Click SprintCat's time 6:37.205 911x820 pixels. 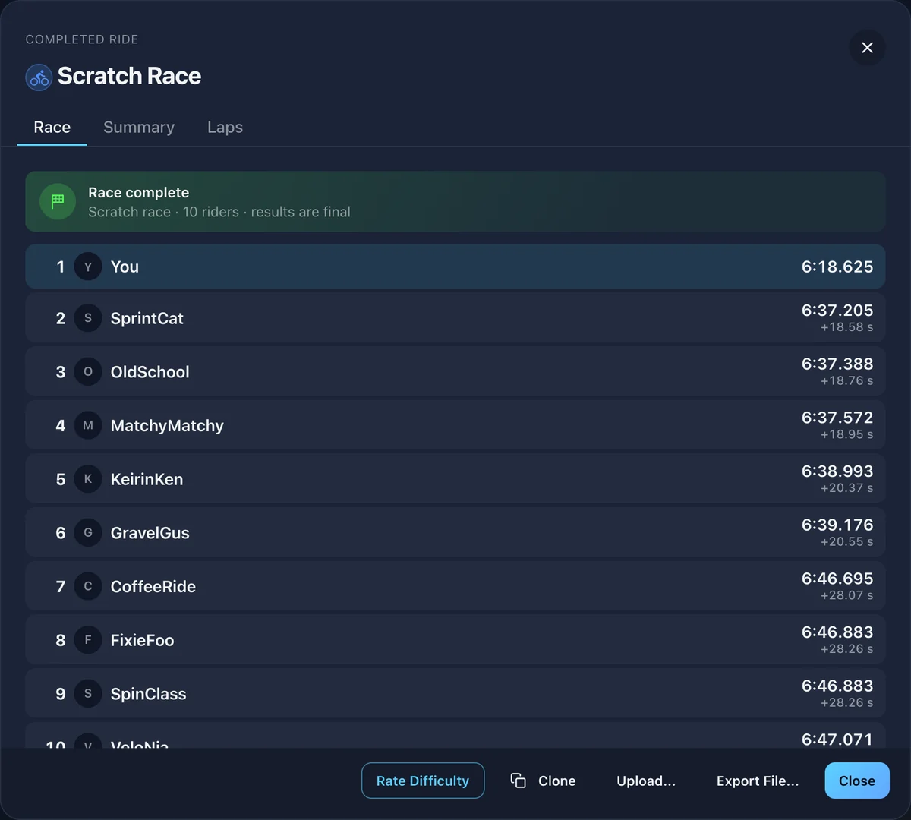coord(837,310)
